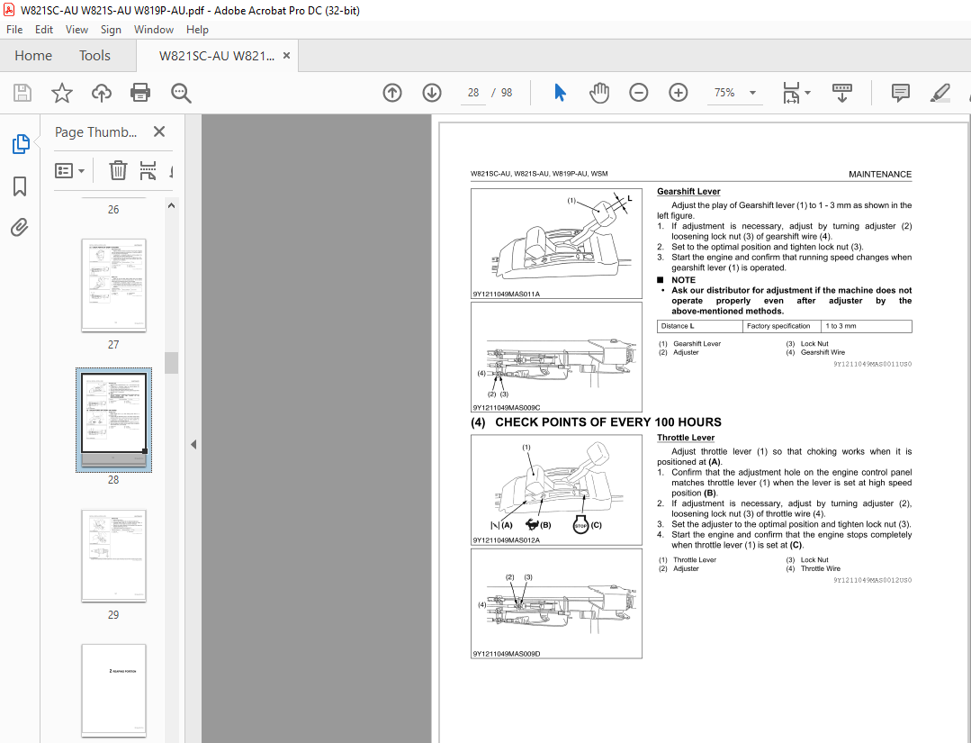The image size is (971, 743).
Task: Go to the next page arrow
Action: coord(432,93)
